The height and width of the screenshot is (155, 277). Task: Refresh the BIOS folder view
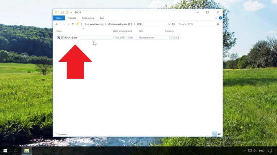click(x=173, y=24)
